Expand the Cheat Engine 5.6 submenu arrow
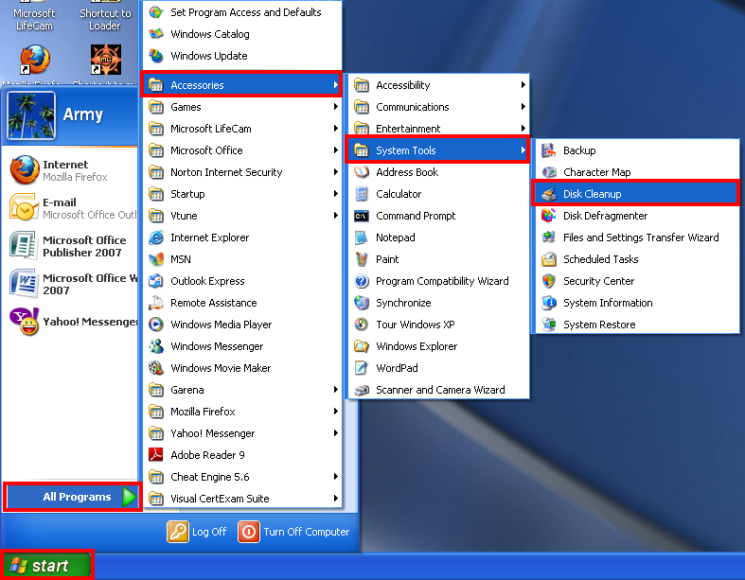Image resolution: width=745 pixels, height=580 pixels. pyautogui.click(x=335, y=477)
